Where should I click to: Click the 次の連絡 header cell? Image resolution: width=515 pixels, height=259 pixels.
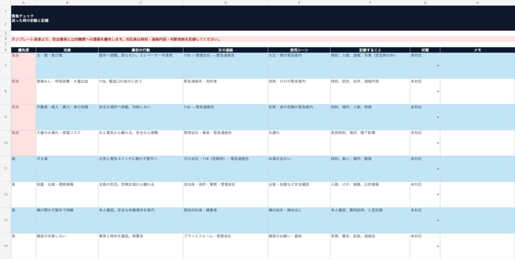[226, 50]
